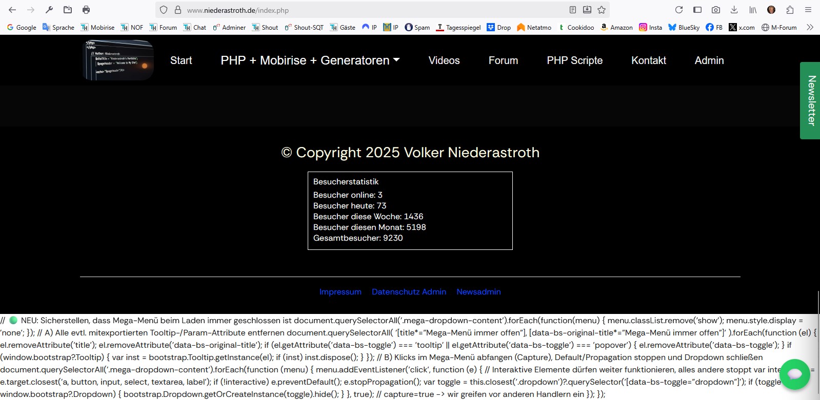Expand PHP + Mobirise + Generatoren dropdown
The image size is (820, 400).
(x=310, y=60)
